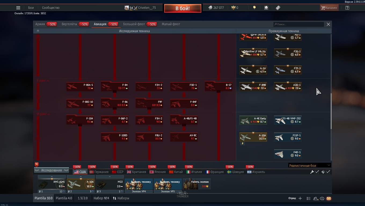Open the Сообщество menu
The width and height of the screenshot is (365, 206).
click(51, 8)
